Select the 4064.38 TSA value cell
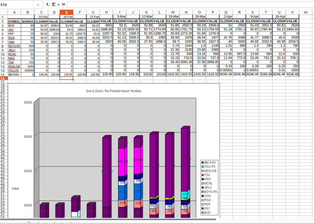314x223 pixels. point(186,62)
